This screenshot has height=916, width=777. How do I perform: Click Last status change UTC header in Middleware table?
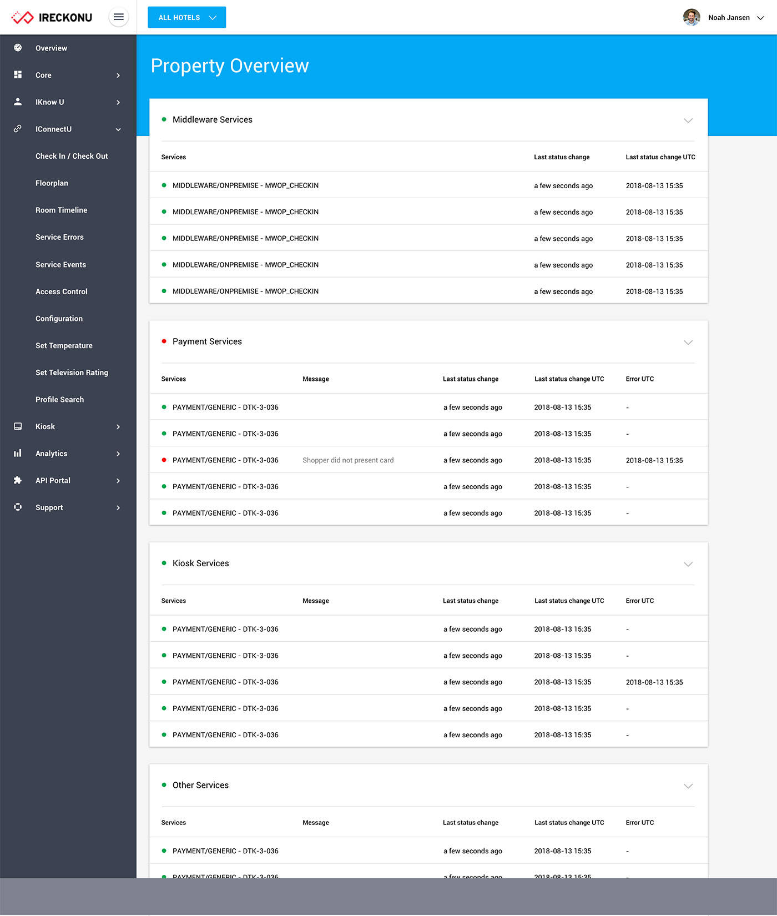coord(660,157)
